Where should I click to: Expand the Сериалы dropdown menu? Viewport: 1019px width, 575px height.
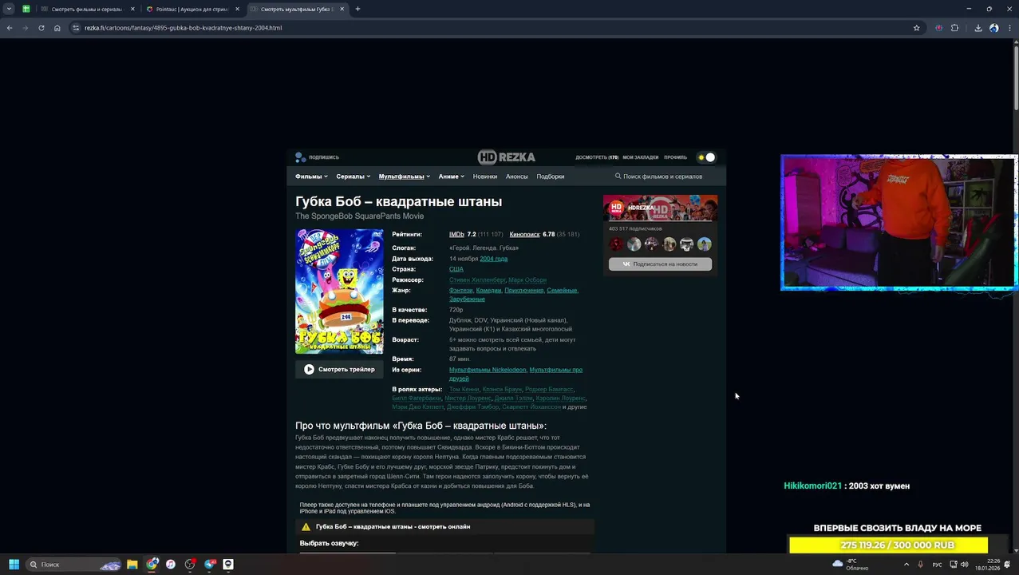[353, 176]
